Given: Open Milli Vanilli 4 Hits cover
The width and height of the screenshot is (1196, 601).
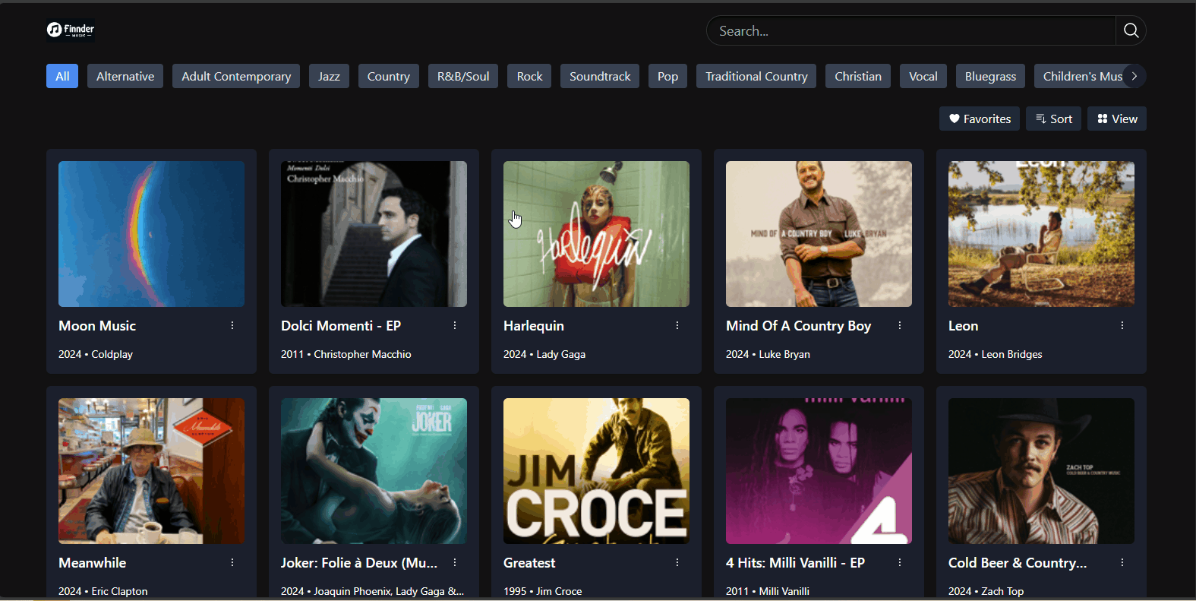Looking at the screenshot, I should click(x=819, y=471).
